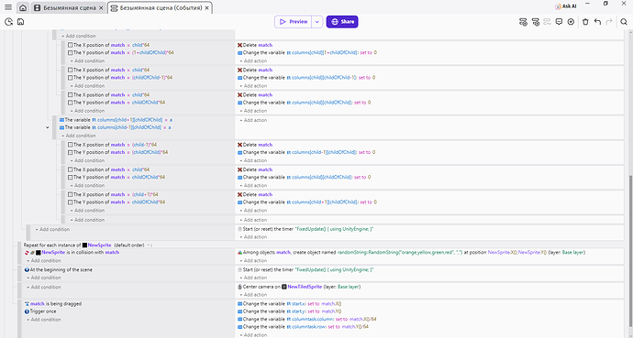Screen dimensions: 633x338
Task: Add condition under NewSprite is in collision with match
Action: click(x=46, y=261)
